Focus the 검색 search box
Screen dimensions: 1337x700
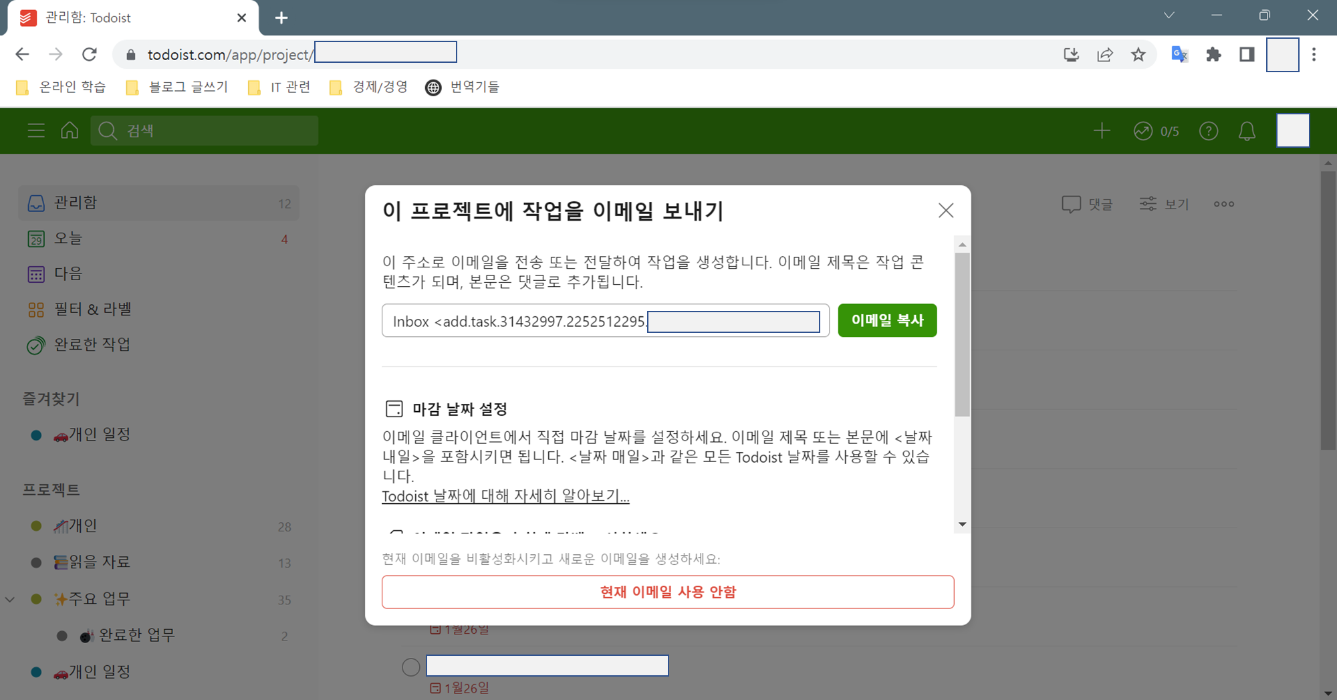point(205,130)
